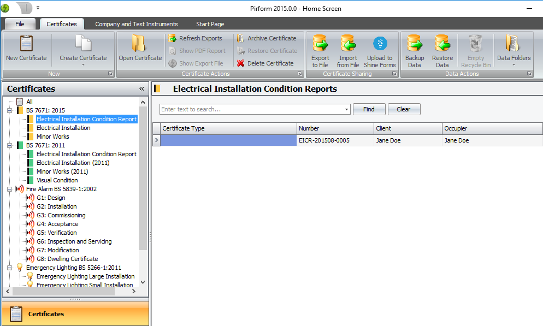Screen dimensions: 543x326
Task: Expand the Create Certificate dropdown
Action: tap(83, 65)
